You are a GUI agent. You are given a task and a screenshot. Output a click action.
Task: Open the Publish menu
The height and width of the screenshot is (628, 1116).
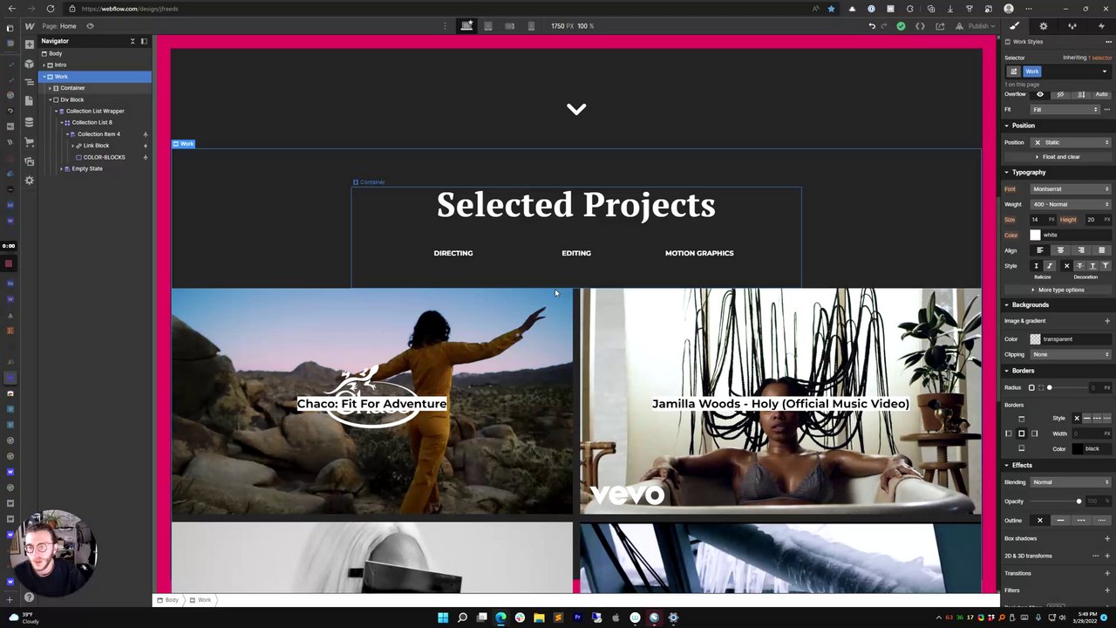pos(978,26)
